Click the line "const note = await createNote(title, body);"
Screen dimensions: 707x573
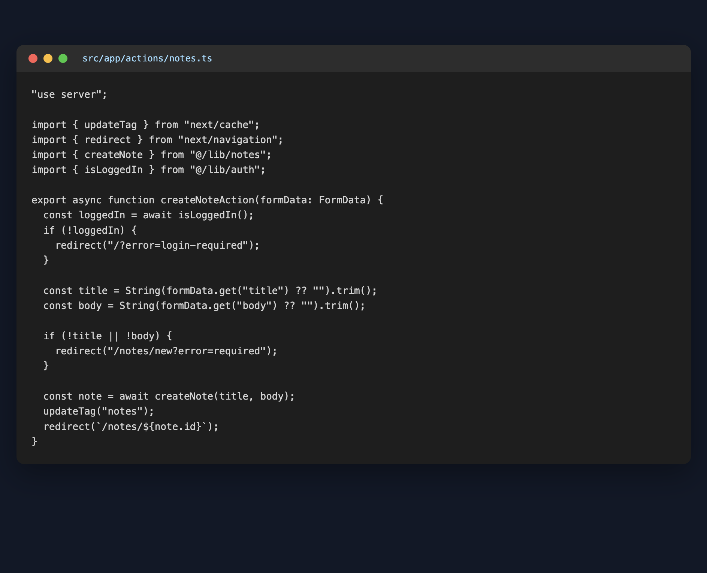pos(169,396)
